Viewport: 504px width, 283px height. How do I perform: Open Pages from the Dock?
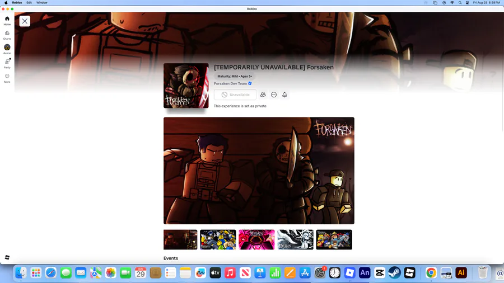[290, 273]
